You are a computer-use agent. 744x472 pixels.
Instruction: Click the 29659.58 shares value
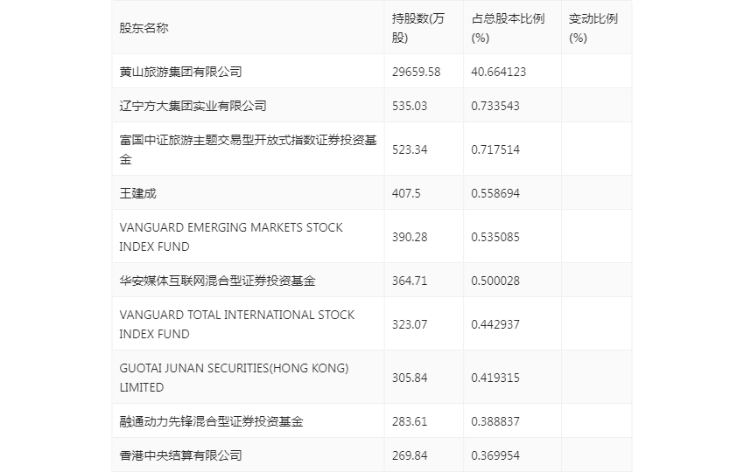coord(416,72)
